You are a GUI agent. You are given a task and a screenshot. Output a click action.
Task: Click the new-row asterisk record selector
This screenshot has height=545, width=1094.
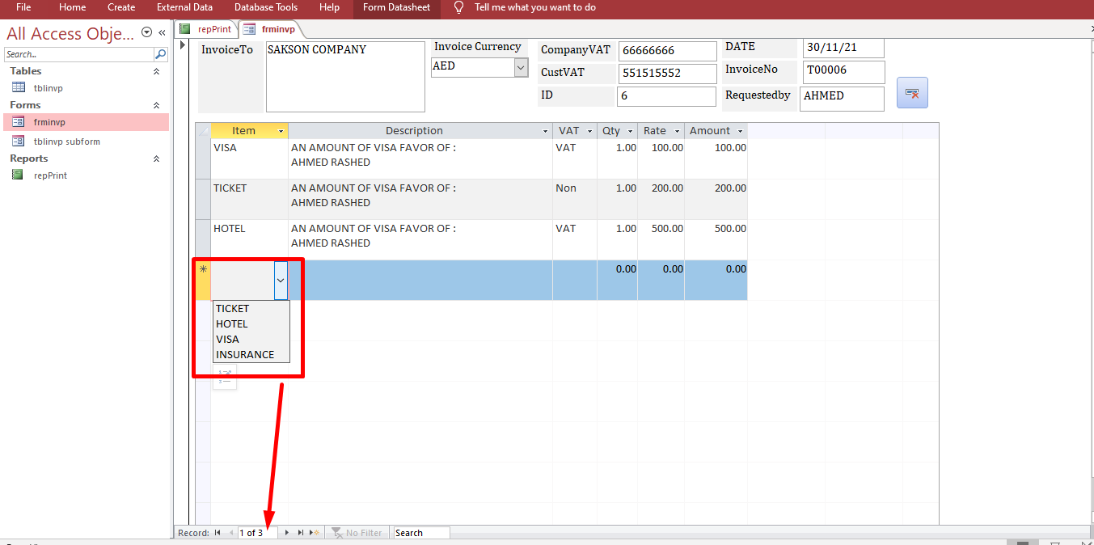(x=203, y=280)
